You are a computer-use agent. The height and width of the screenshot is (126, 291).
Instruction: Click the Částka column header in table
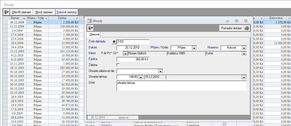tap(64, 18)
